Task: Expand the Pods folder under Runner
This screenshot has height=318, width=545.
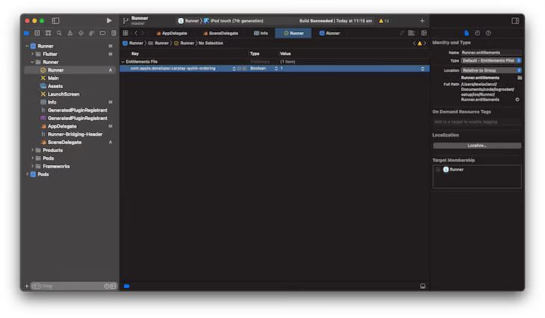Action: click(x=32, y=158)
